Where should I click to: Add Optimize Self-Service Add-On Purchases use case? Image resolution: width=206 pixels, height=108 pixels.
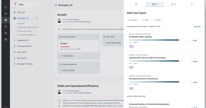point(194,61)
